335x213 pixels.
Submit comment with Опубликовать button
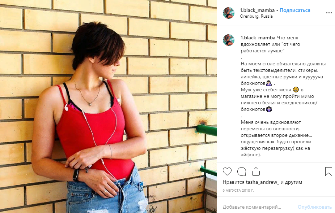coord(315,207)
